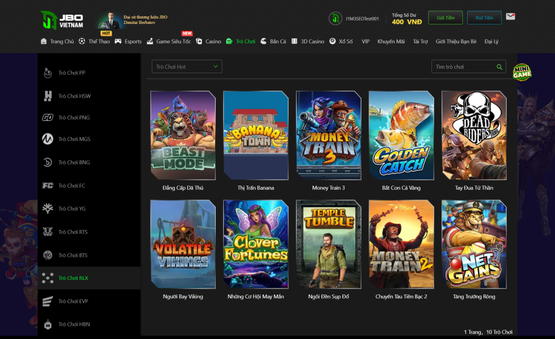Click the Trò Chơi FC provider icon
The image size is (555, 339).
pyautogui.click(x=48, y=186)
